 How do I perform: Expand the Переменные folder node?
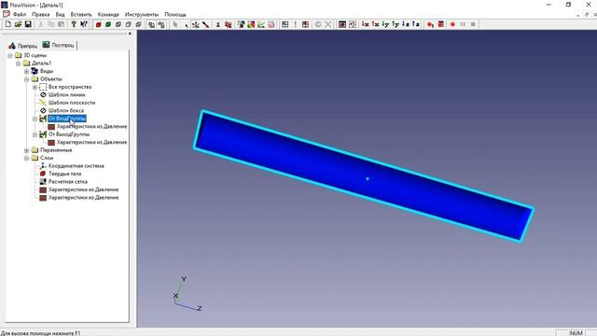click(27, 150)
